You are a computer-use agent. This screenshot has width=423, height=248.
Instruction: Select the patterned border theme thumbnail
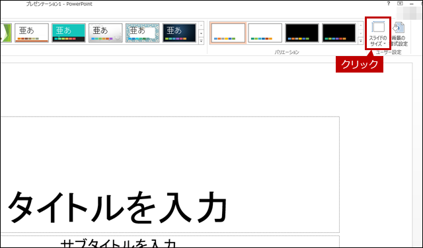tap(143, 33)
